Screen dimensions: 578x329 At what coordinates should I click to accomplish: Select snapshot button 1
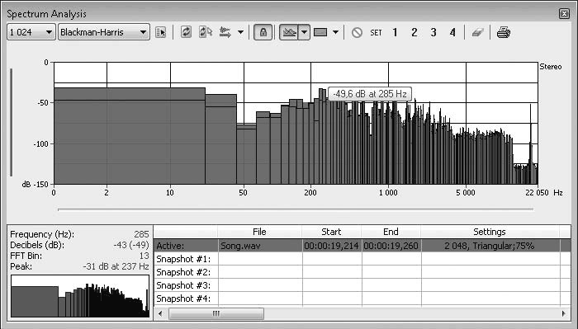click(x=395, y=32)
